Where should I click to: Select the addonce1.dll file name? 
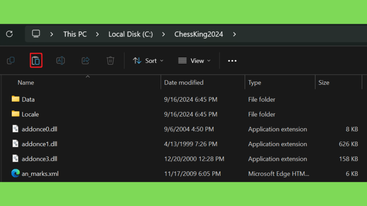coord(39,144)
